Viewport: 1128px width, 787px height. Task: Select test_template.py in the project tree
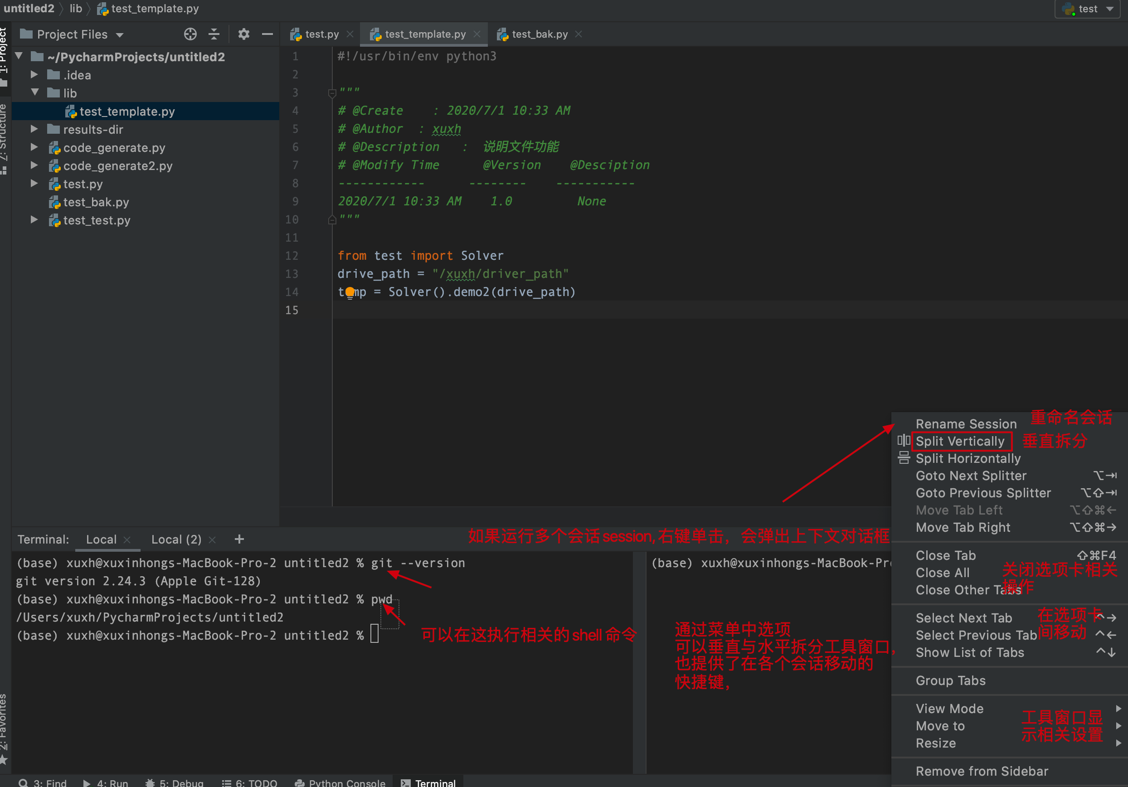146,112
